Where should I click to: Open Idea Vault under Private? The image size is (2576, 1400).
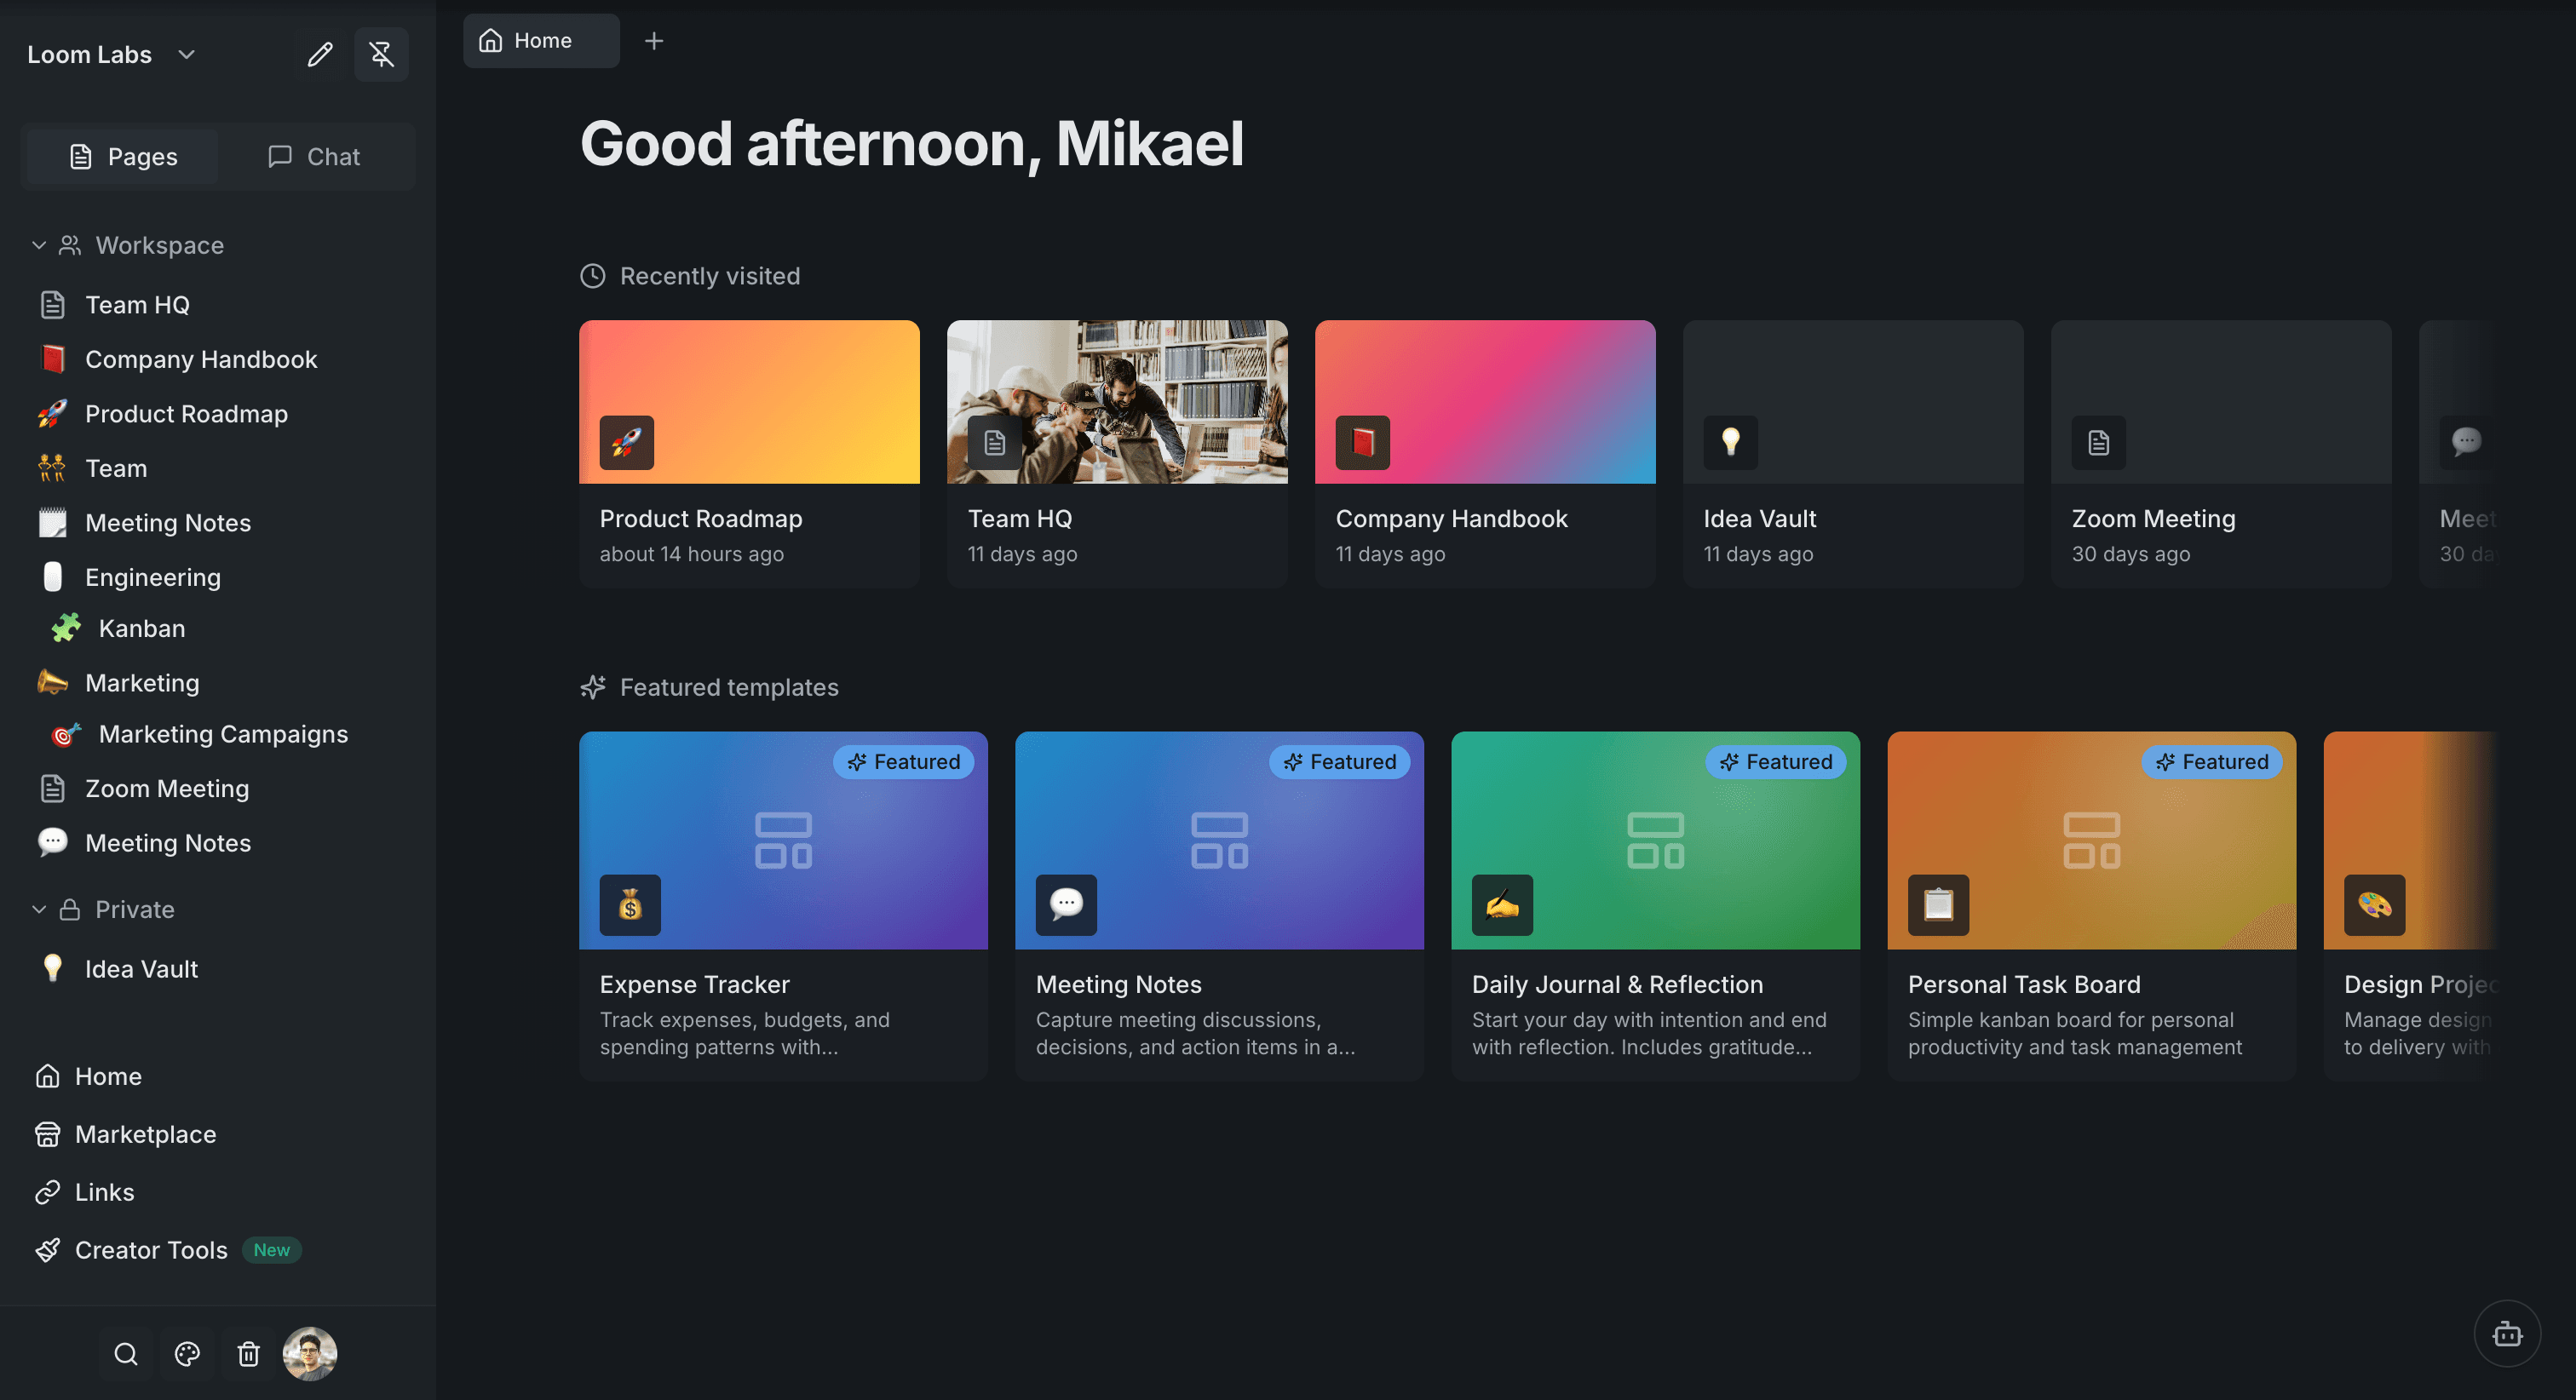tap(141, 968)
